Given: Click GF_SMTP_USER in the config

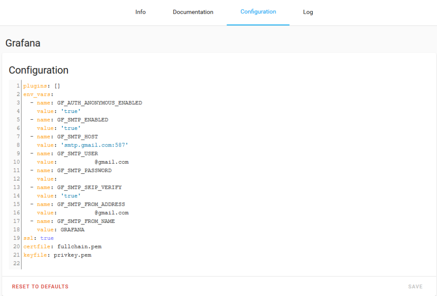Looking at the screenshot, I should (x=78, y=154).
